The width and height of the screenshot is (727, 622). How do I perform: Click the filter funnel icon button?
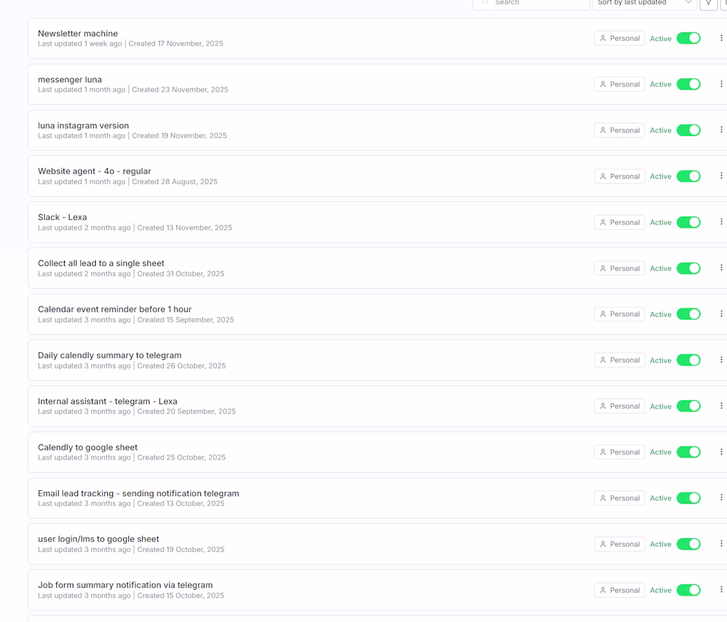click(x=708, y=4)
